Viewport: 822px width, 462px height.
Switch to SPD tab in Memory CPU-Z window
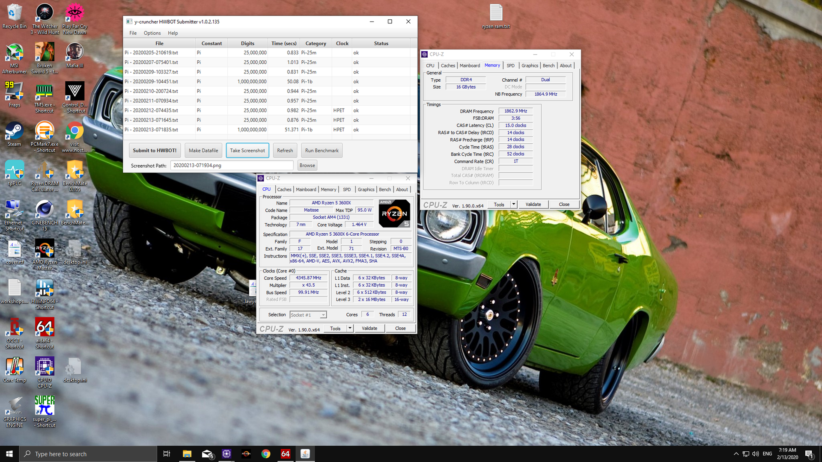pyautogui.click(x=510, y=65)
